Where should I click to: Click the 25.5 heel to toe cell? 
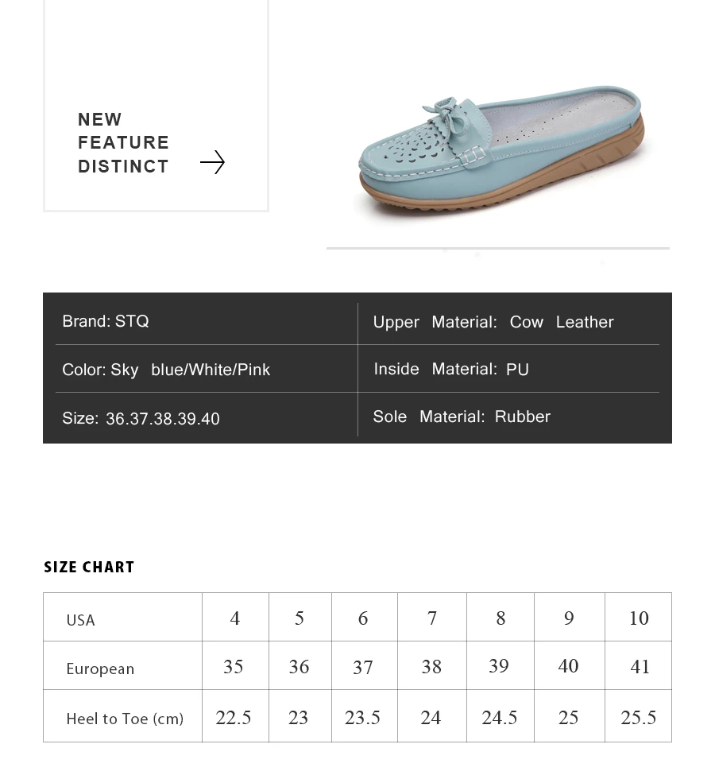coord(639,717)
